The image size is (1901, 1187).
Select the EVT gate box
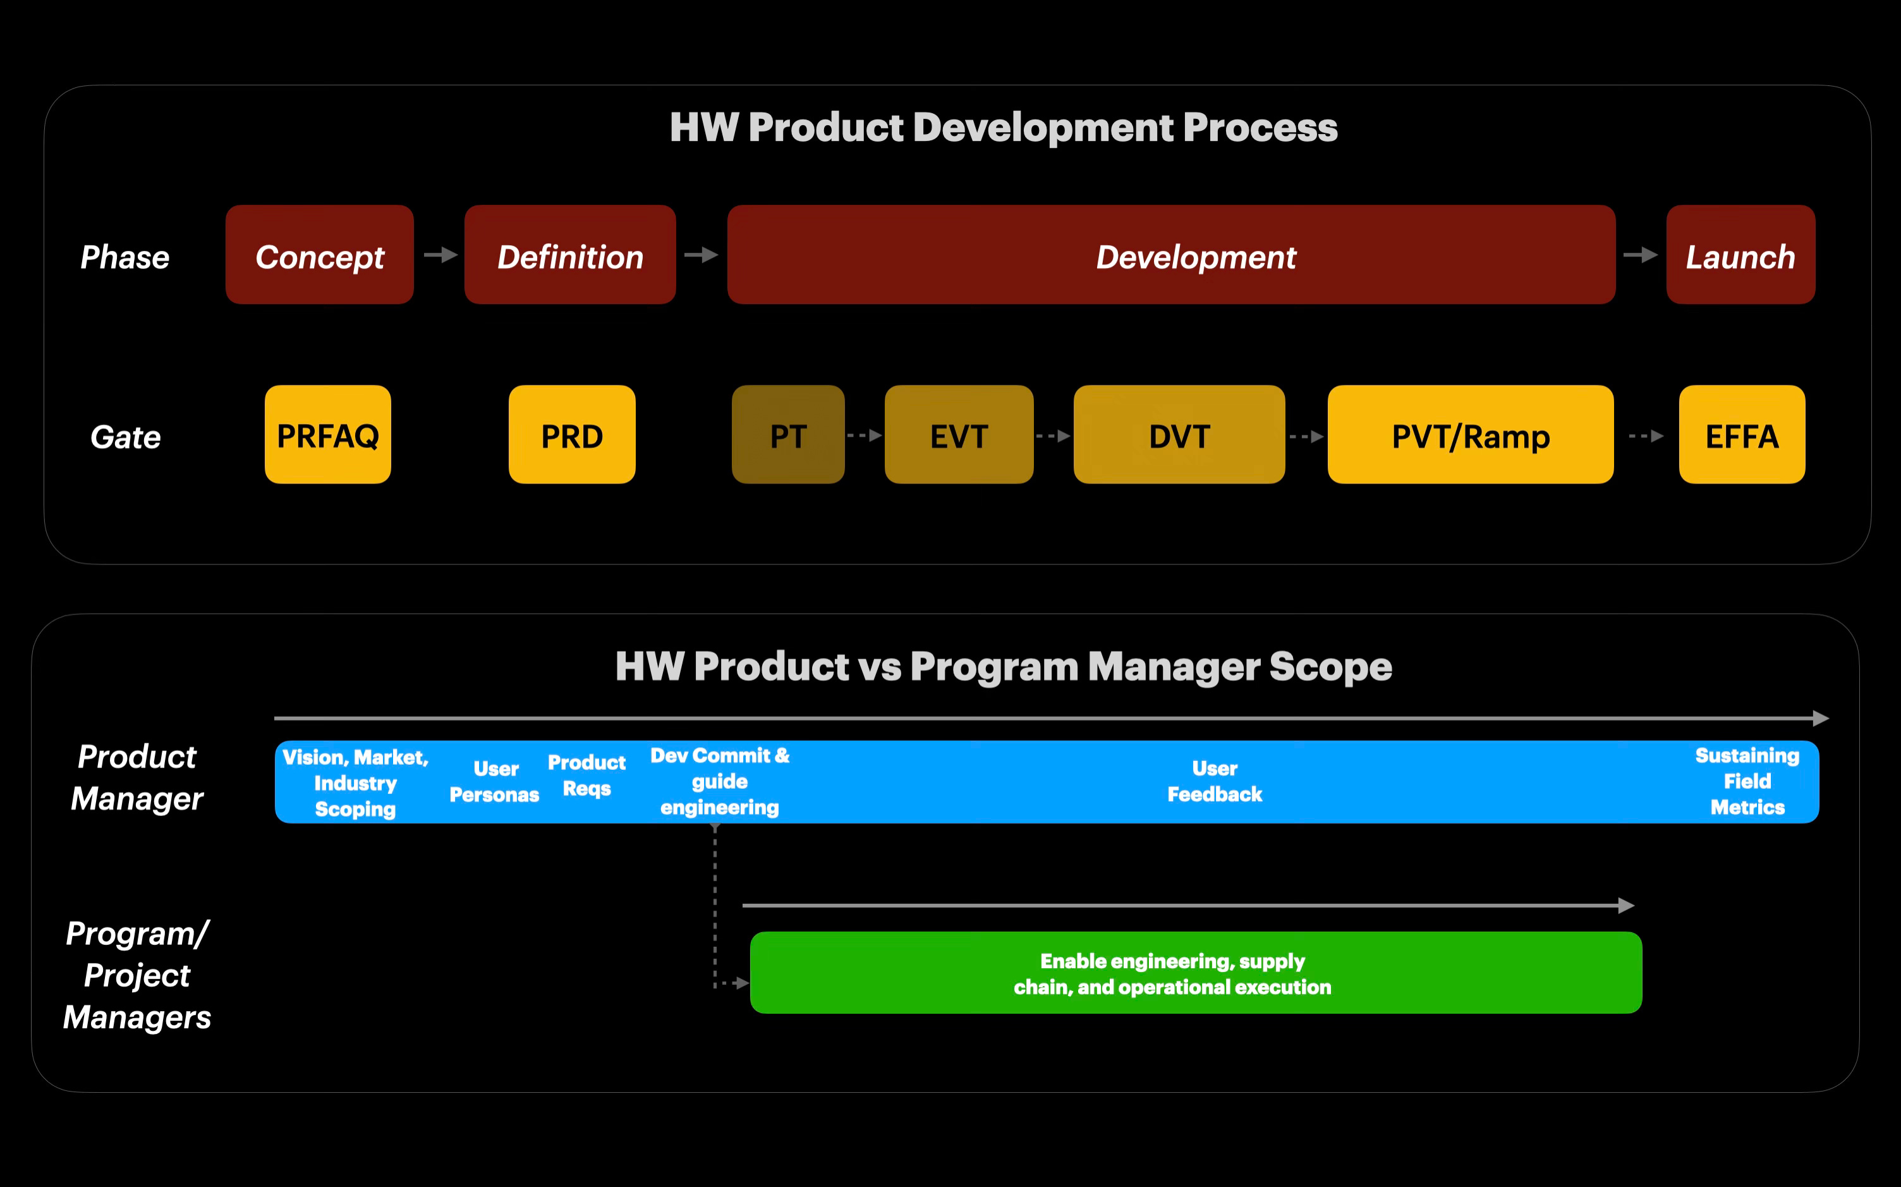[958, 434]
